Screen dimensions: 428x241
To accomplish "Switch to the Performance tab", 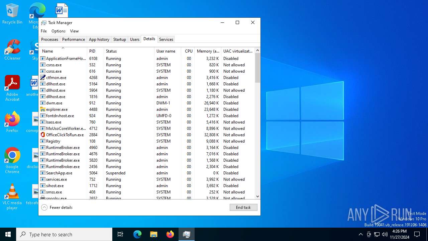I will [x=74, y=39].
